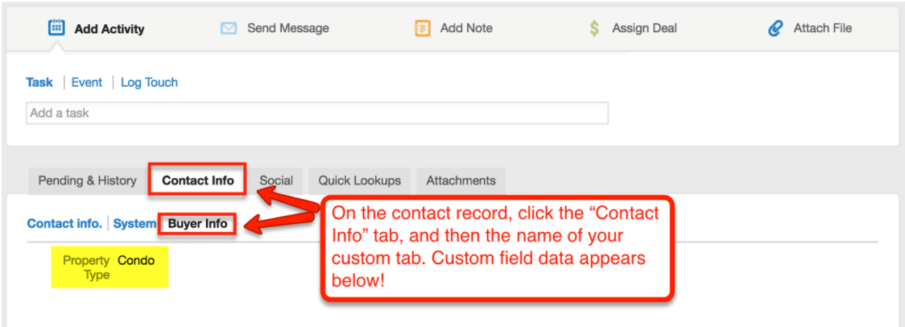View the Attachments tab

pos(461,180)
